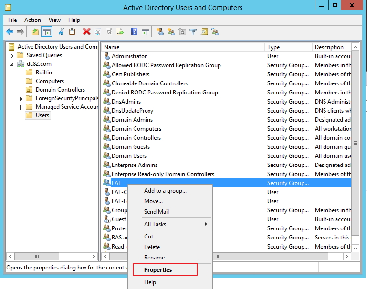Create new organizational unit toolbar icon
The height and width of the screenshot is (290, 367).
(x=182, y=31)
